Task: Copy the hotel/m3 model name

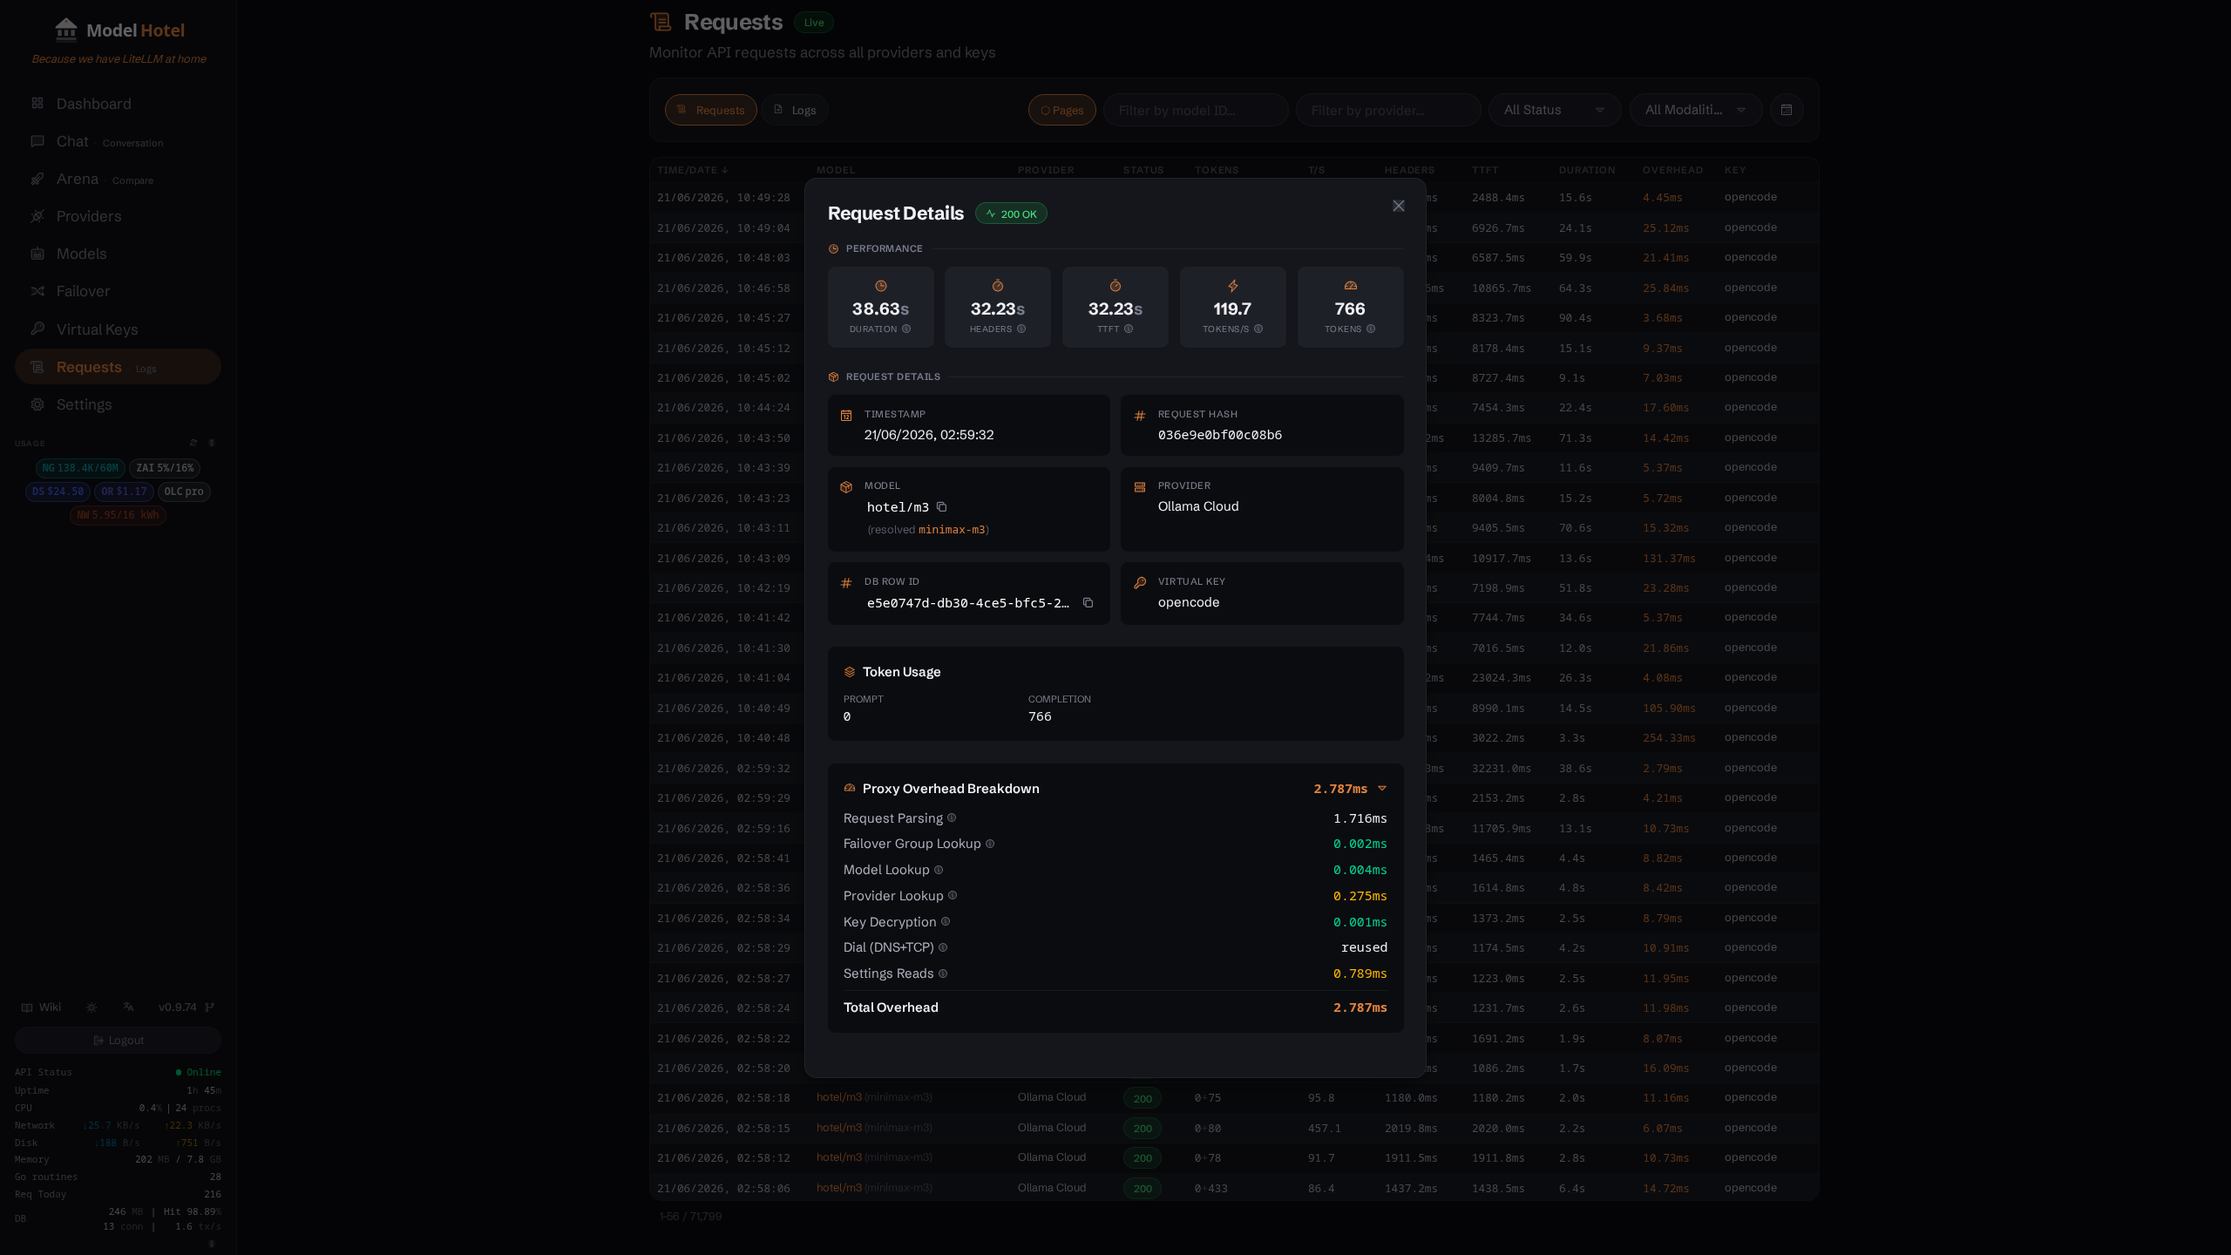Action: (x=941, y=506)
